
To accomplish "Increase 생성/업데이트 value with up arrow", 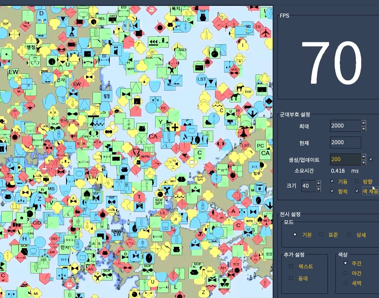I will [x=363, y=156].
